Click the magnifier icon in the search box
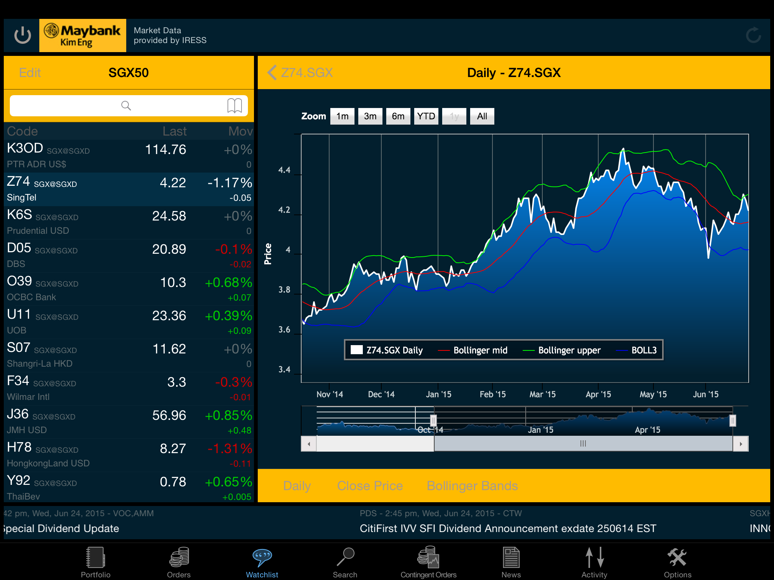The image size is (774, 580). [x=126, y=106]
